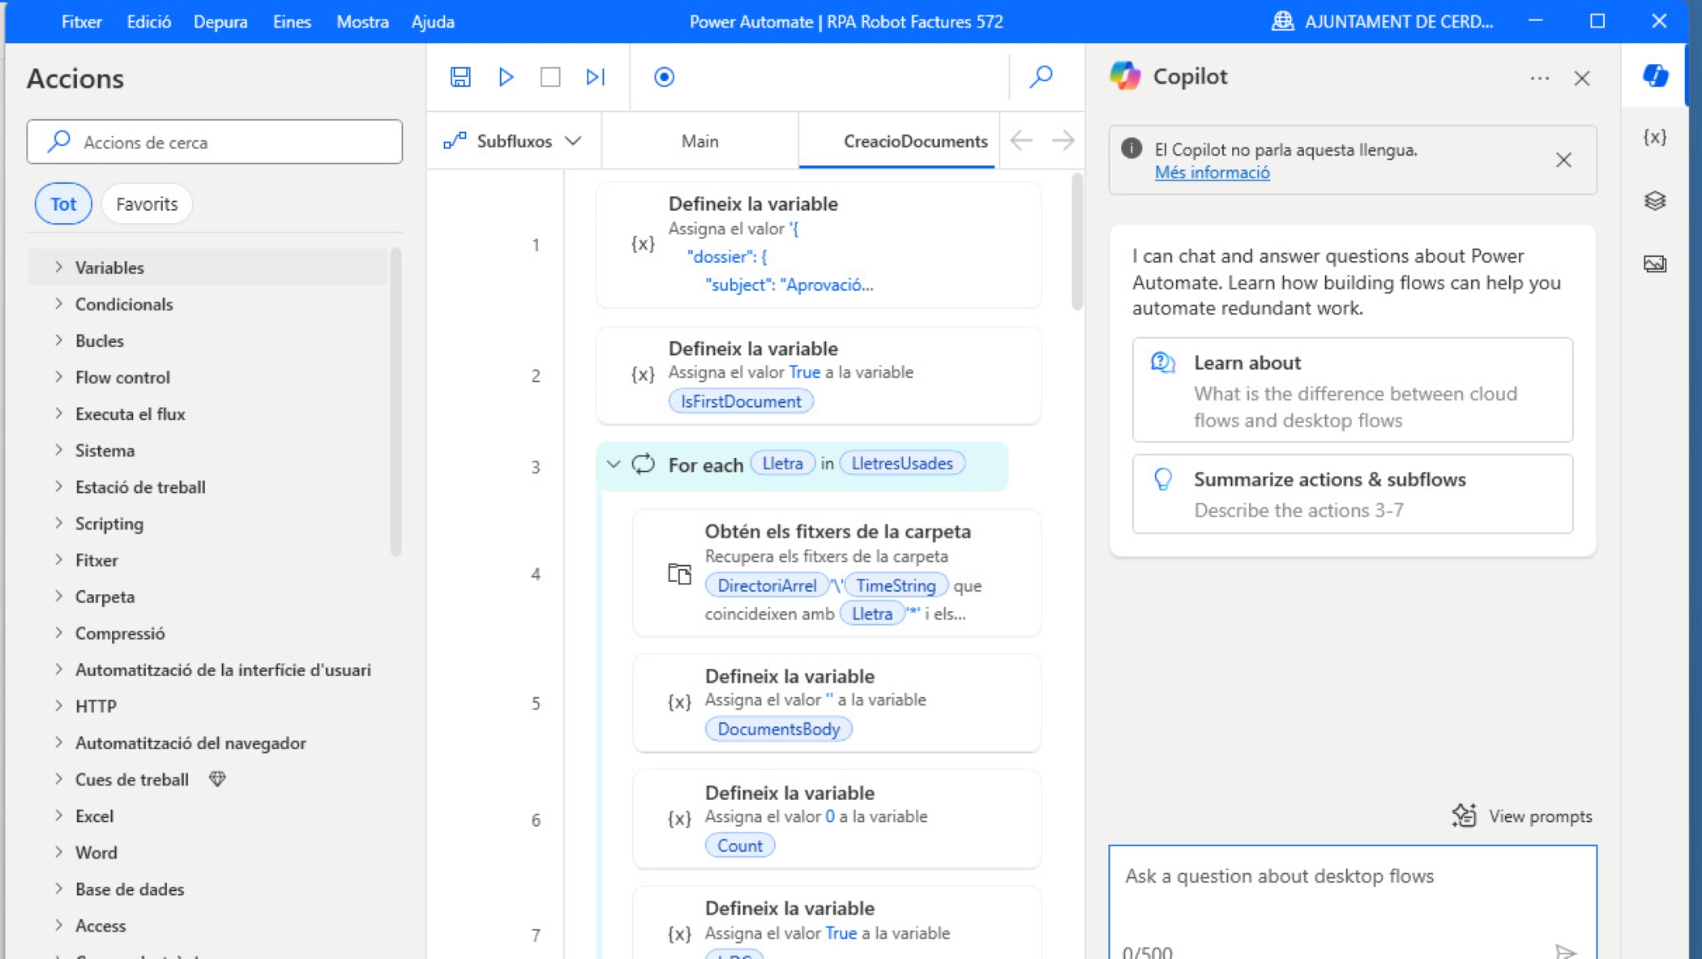Click Summarize actions & subflows suggestion
Image resolution: width=1702 pixels, height=959 pixels.
click(1352, 494)
